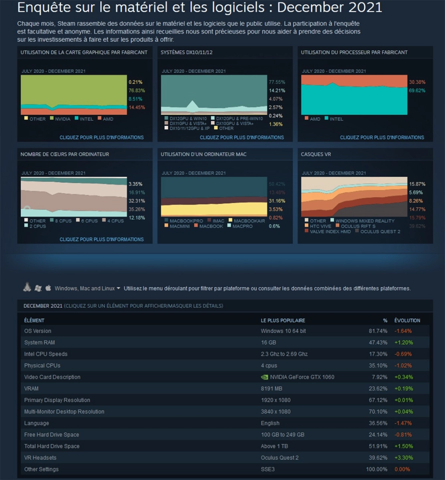Click the Nombre de cœurs par ordinateur chart
445x480 pixels.
tap(74, 197)
